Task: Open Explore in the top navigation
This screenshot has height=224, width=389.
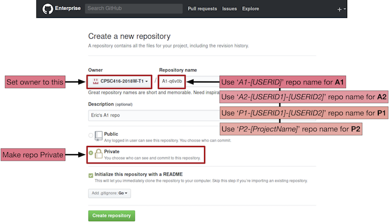Action: tap(250, 9)
